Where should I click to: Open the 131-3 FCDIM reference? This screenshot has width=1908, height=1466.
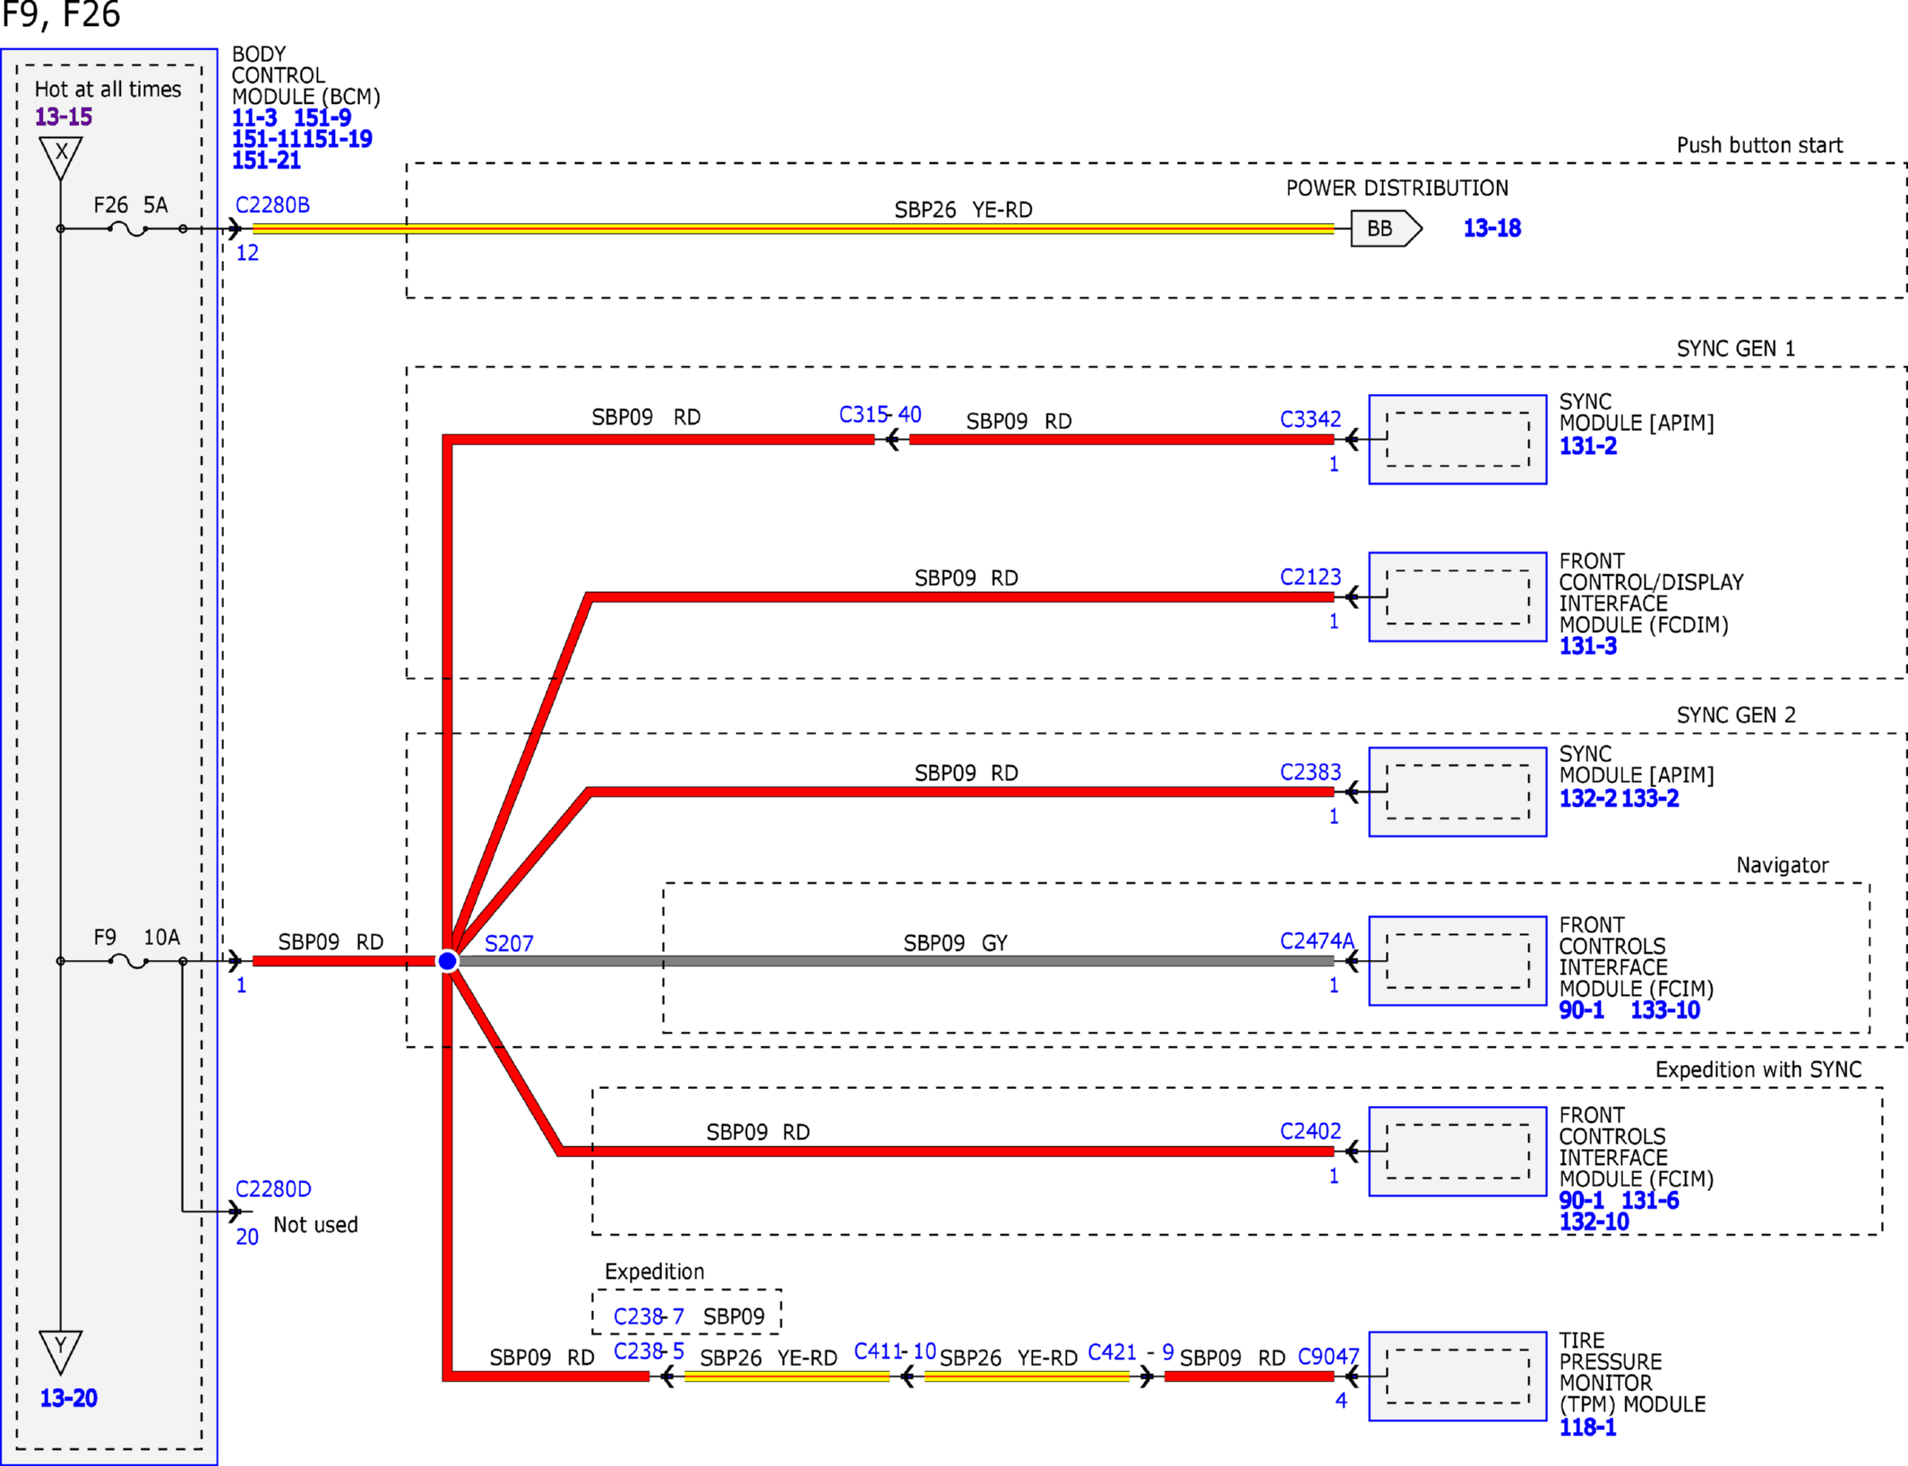coord(1588,646)
